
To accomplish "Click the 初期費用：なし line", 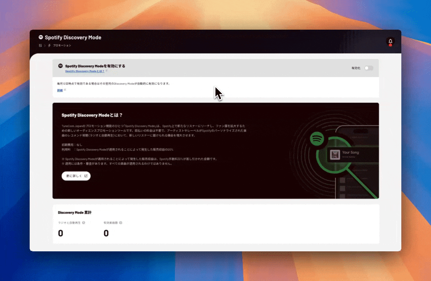I will (72, 145).
